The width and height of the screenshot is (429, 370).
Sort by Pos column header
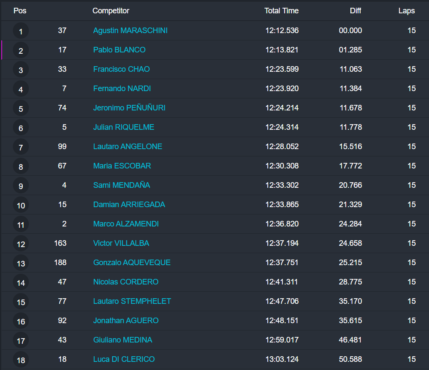(20, 11)
